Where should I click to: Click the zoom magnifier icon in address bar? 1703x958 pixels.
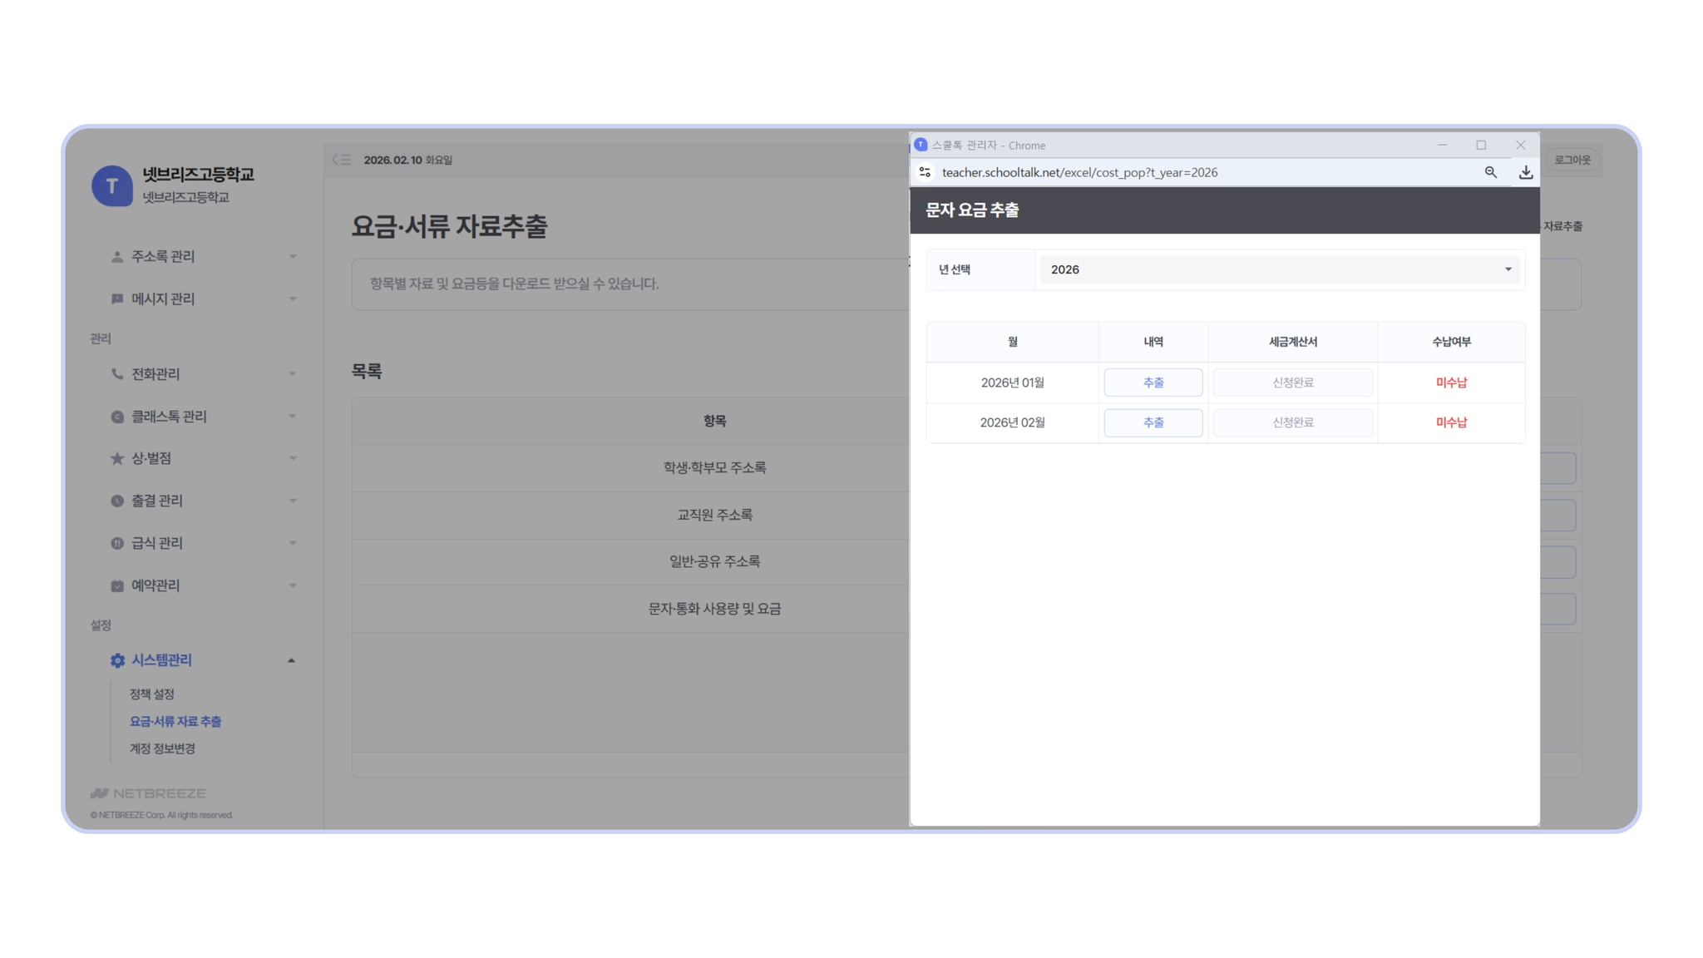point(1490,172)
